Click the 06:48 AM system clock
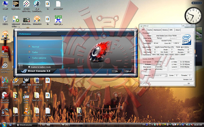 click(198, 125)
